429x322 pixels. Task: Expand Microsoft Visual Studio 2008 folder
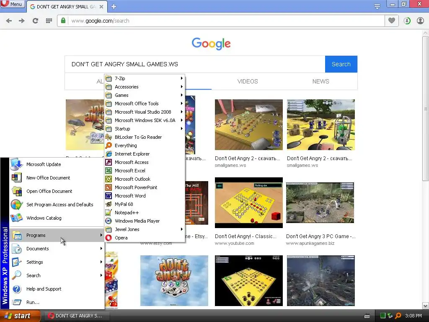(x=145, y=112)
